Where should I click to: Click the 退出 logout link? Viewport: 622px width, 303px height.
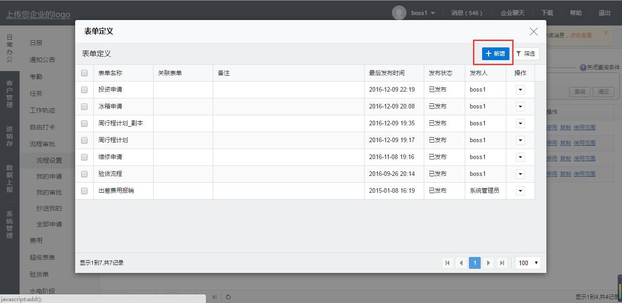pos(604,13)
